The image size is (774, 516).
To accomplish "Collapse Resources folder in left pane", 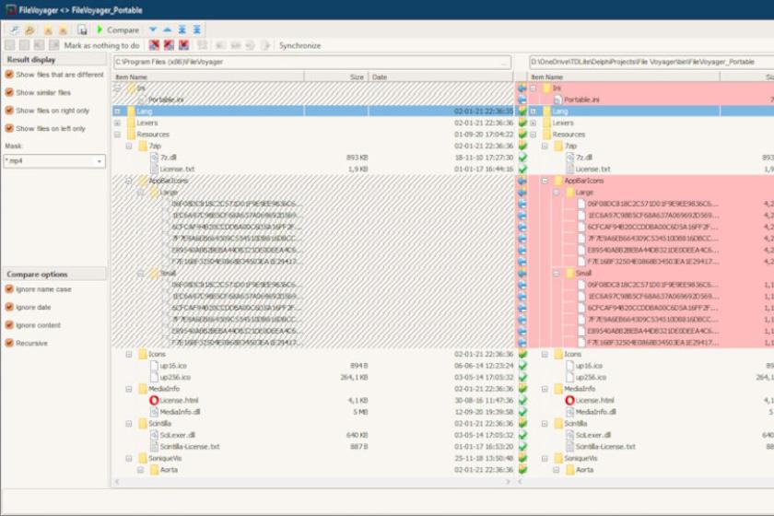I will click(118, 135).
